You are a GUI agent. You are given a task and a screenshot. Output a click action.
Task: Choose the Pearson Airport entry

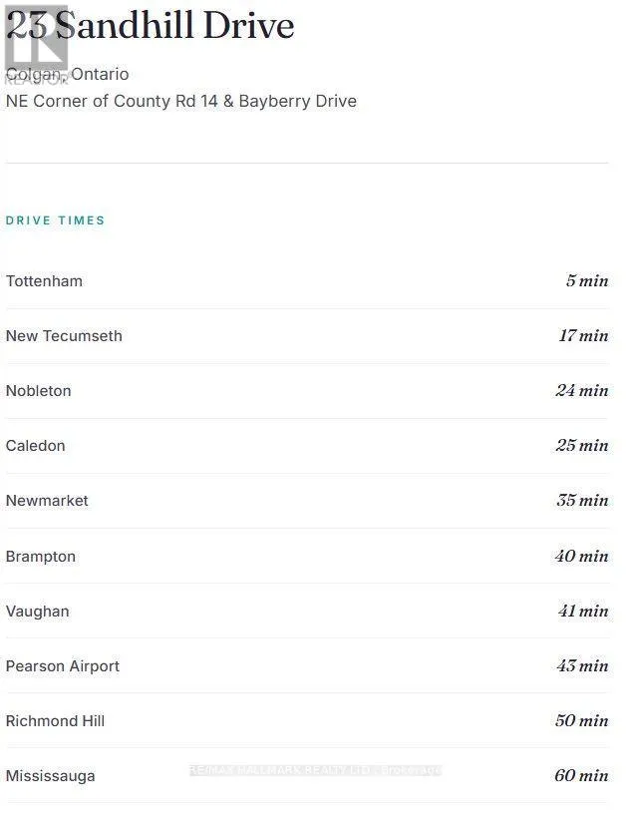(x=63, y=666)
